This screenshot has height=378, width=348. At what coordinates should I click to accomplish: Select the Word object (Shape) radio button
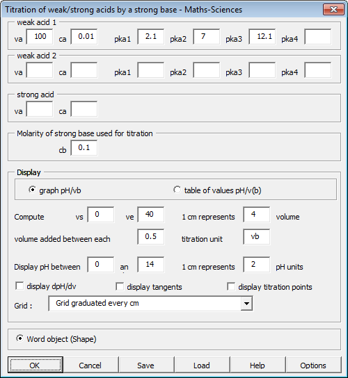(19, 338)
